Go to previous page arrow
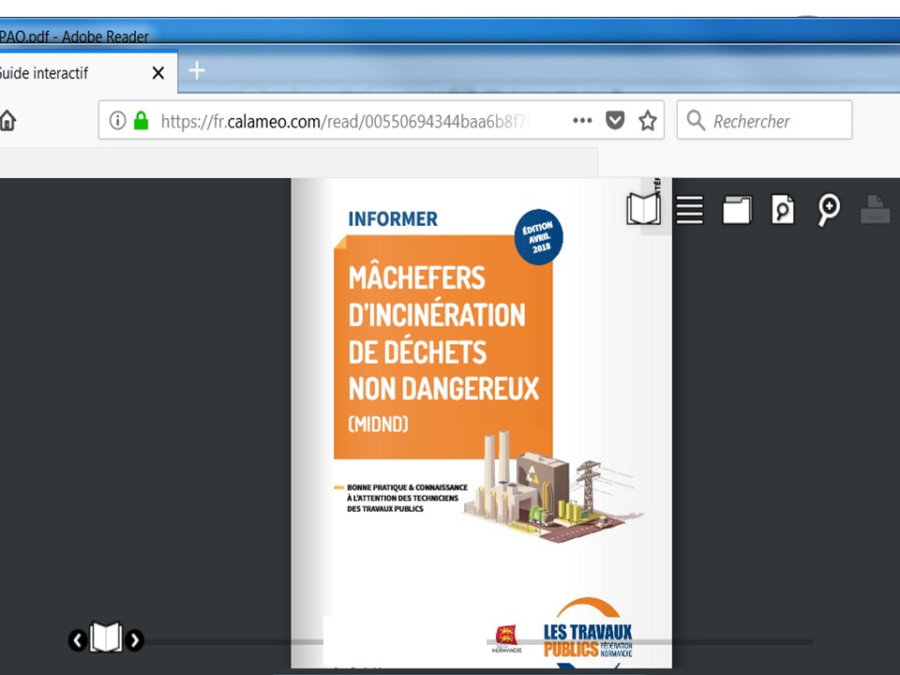 [x=77, y=640]
